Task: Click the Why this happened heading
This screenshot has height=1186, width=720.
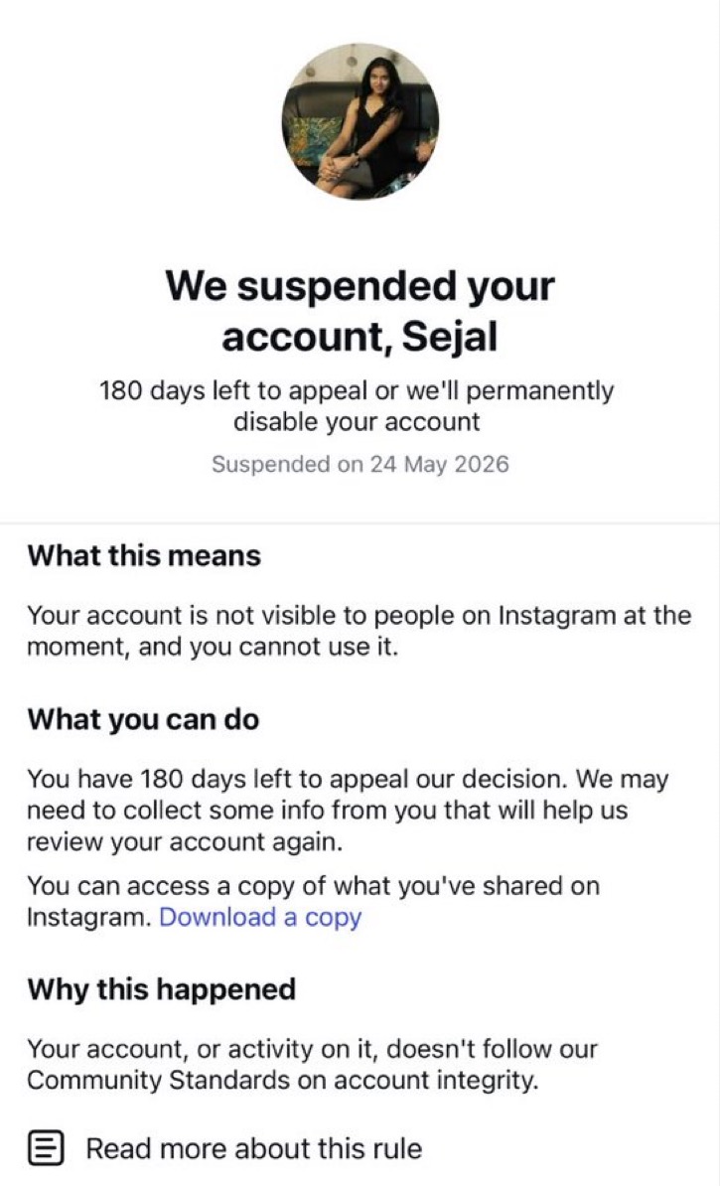Action: 161,989
